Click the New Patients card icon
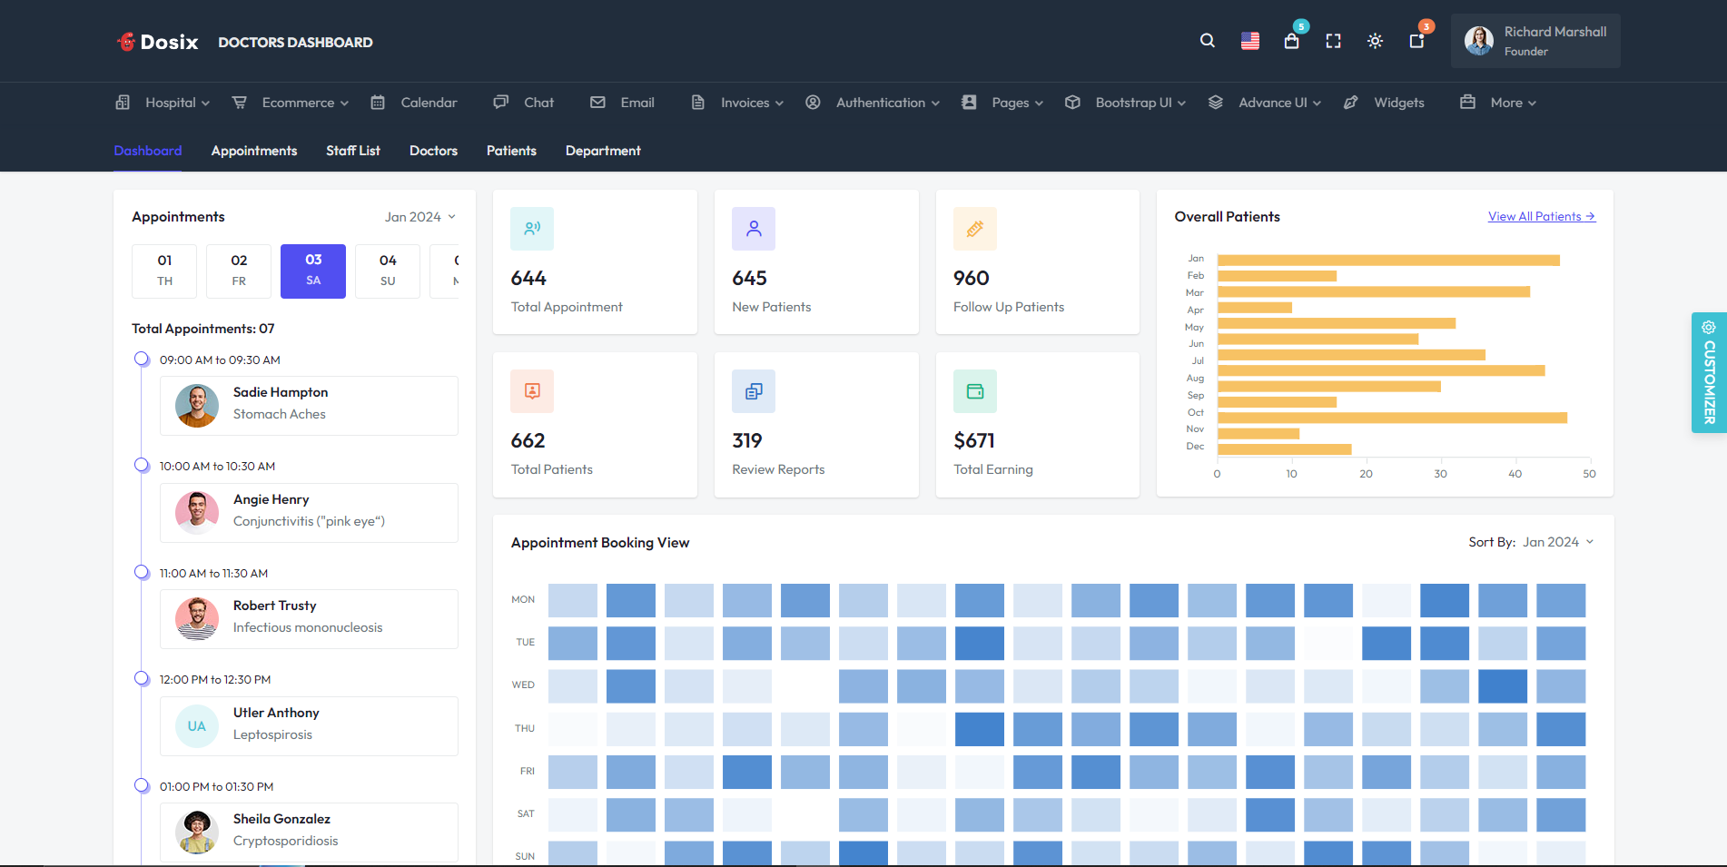This screenshot has height=867, width=1727. [754, 229]
